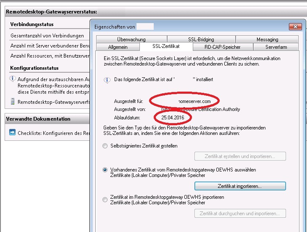Select Selbstsigniertes Zertifikat erstellen radio button
The image size is (307, 232).
[105, 146]
